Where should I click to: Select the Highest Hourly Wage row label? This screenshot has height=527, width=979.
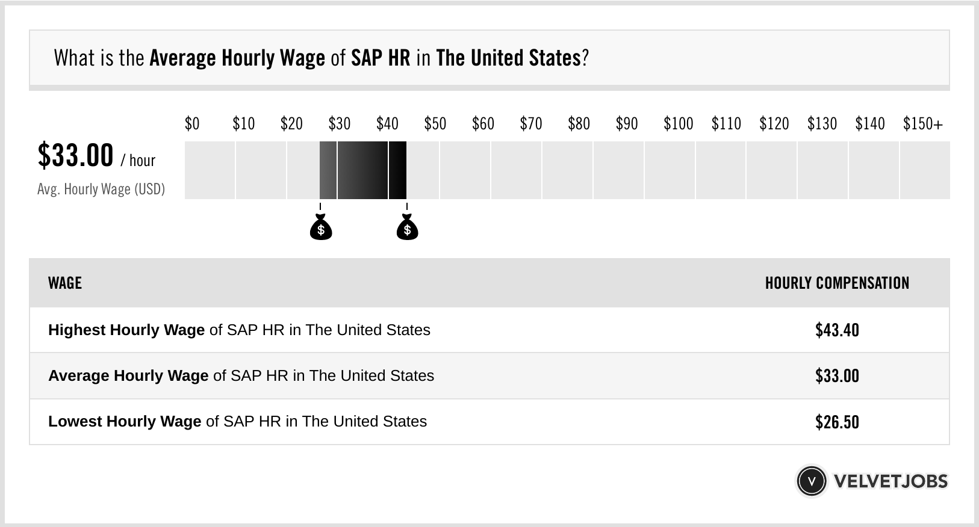(239, 330)
